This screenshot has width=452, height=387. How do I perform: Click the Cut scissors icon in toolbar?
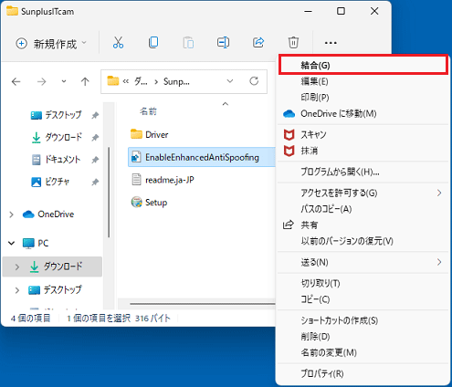118,43
